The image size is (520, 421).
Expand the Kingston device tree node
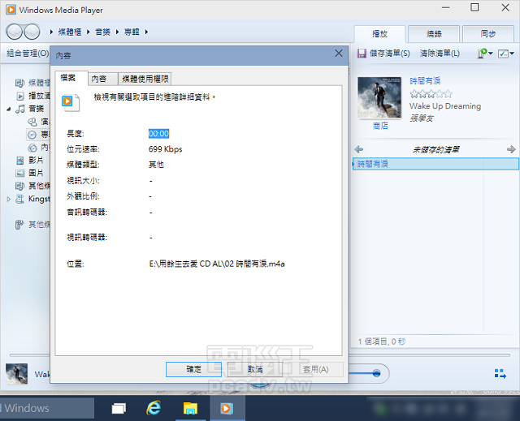(9, 199)
